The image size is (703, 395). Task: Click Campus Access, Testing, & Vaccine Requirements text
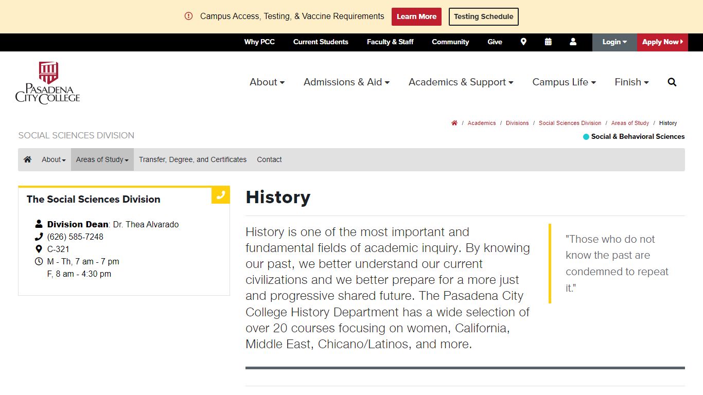(292, 16)
